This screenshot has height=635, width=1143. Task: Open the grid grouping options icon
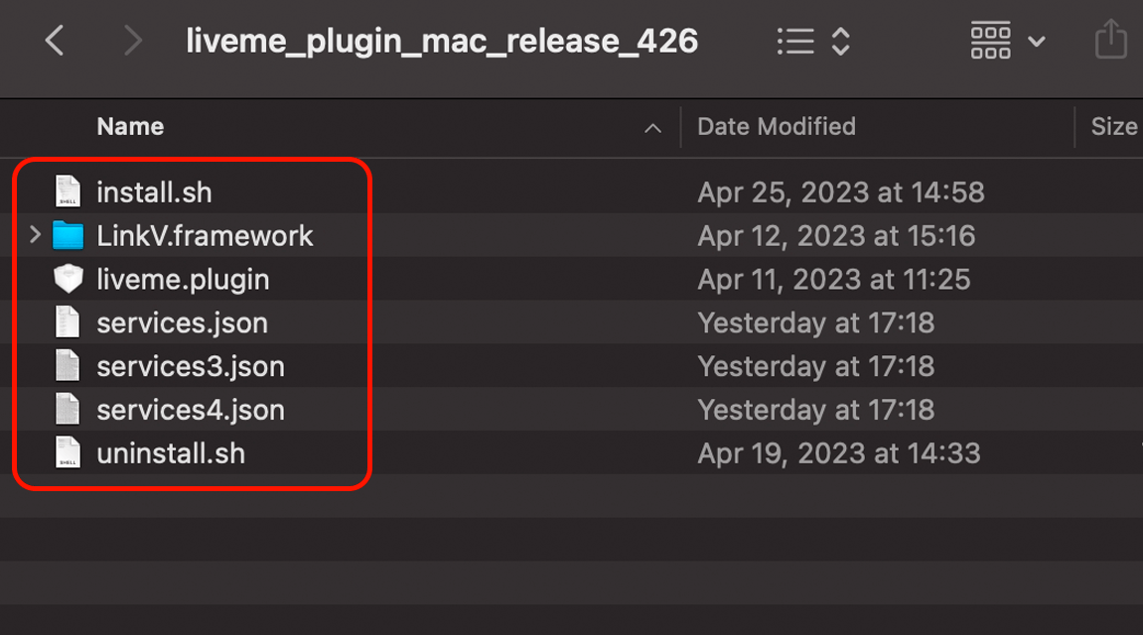[991, 40]
